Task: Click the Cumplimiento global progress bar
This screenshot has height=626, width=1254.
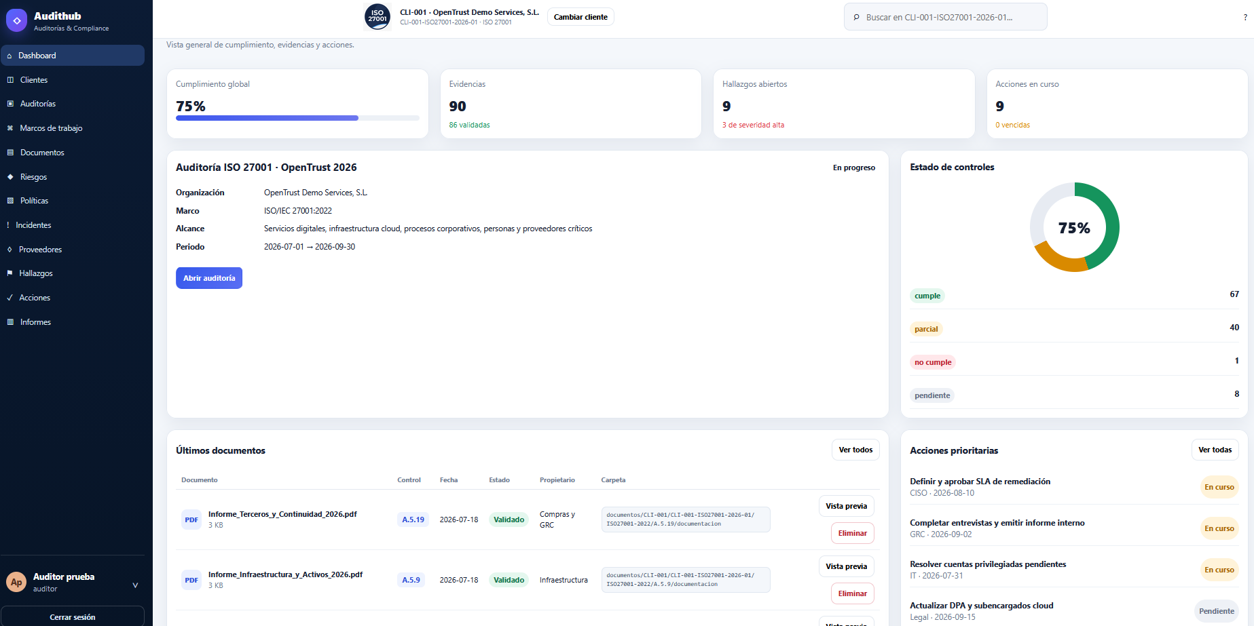Action: click(297, 118)
